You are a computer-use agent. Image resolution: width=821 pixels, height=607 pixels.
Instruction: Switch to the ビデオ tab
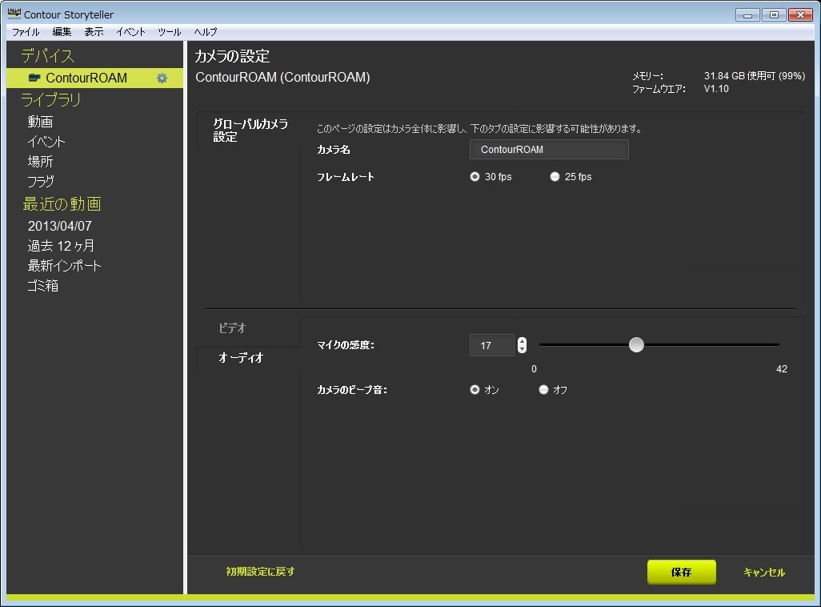coord(232,328)
